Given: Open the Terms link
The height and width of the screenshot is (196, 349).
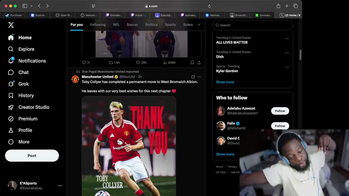Looking at the screenshot, I should [219, 167].
